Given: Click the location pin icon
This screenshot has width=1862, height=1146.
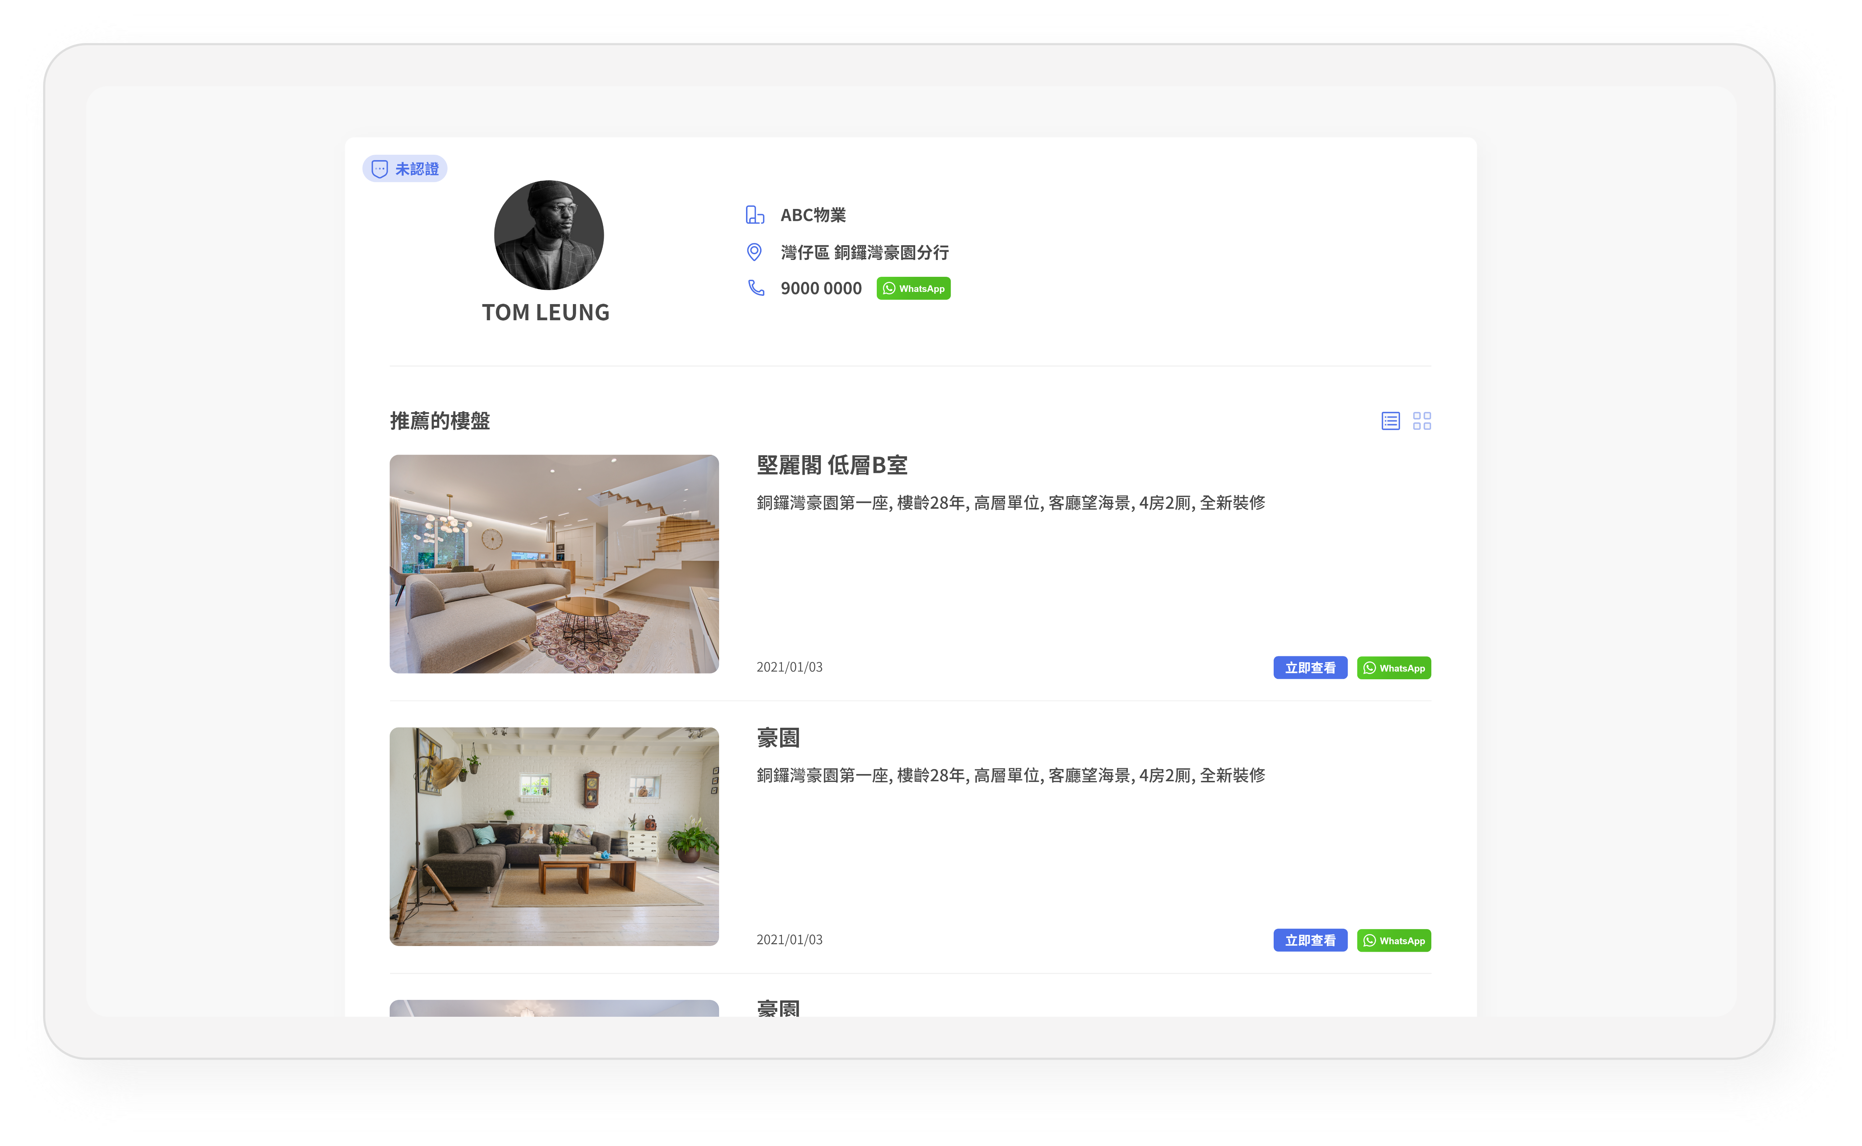Looking at the screenshot, I should click(x=754, y=252).
